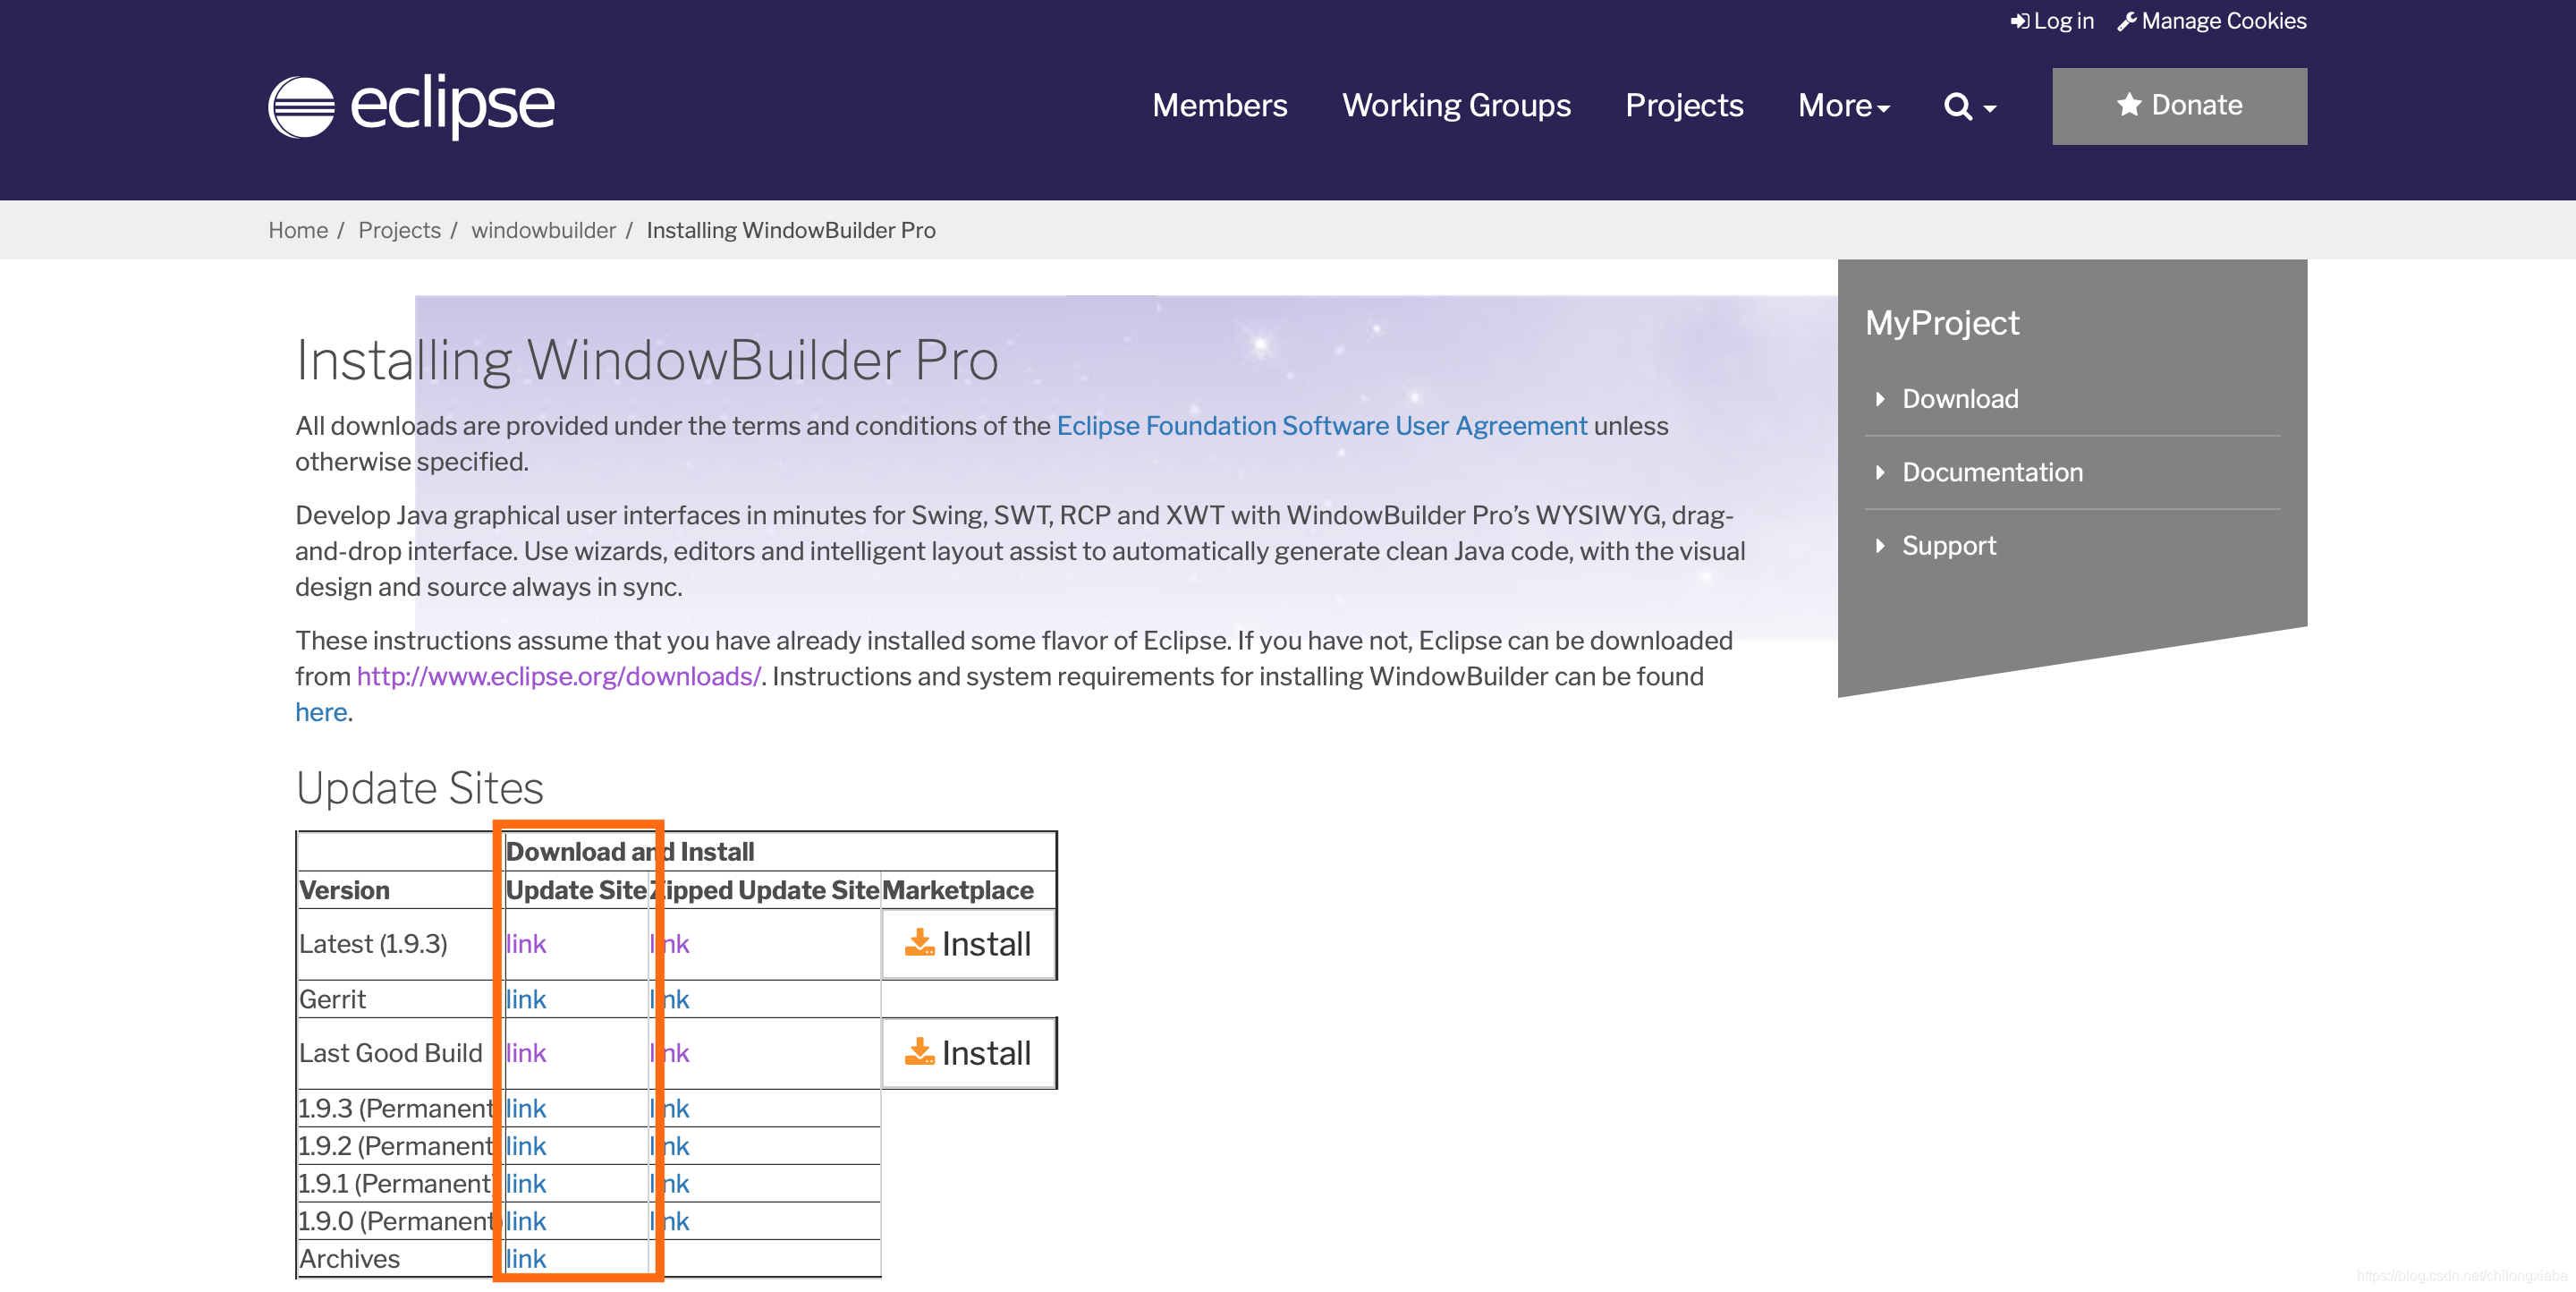
Task: Click Install button for Latest (1.9.3)
Action: pos(968,944)
